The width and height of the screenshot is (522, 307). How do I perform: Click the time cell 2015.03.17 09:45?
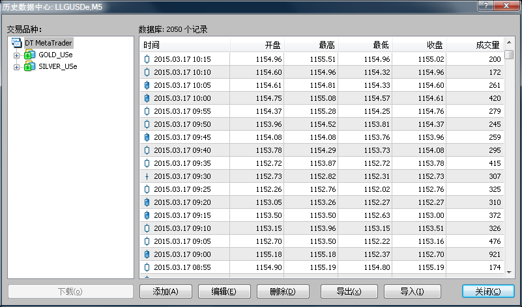coord(182,137)
